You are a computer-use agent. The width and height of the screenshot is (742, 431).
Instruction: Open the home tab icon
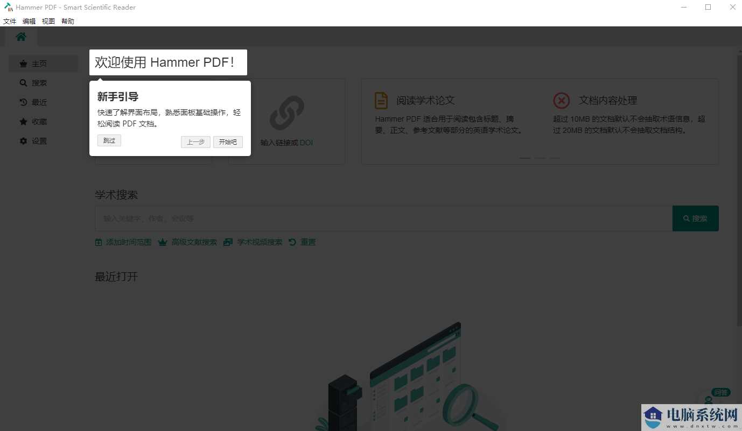21,37
